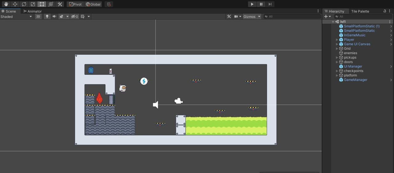The width and height of the screenshot is (394, 173).
Task: Toggle scene lighting bulb
Action: 47,17
